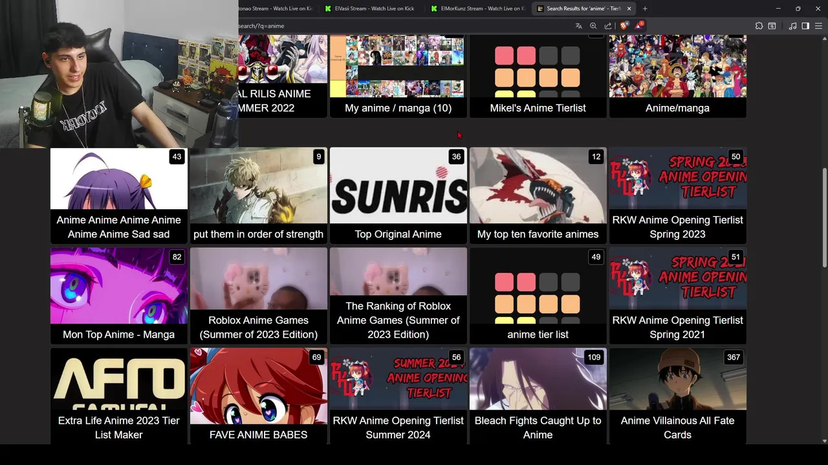Open RKW Anime Opening Tierlist Spring 2023

tap(678, 196)
